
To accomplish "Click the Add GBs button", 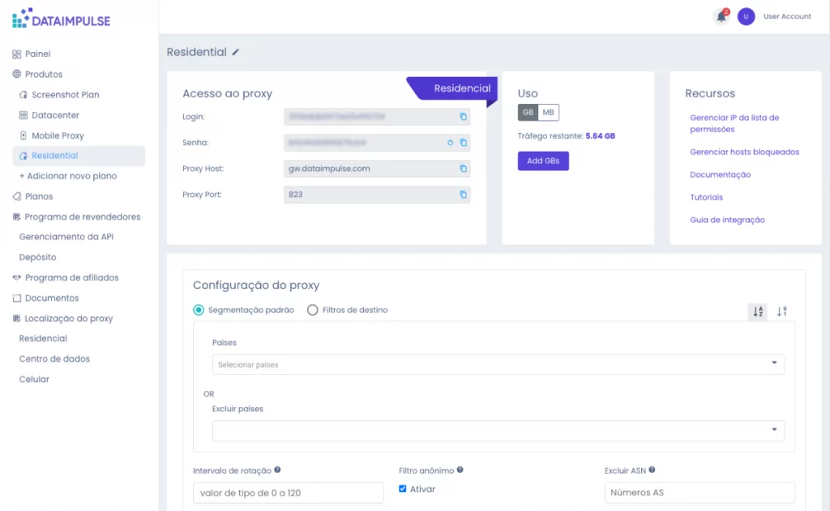I will tap(543, 161).
